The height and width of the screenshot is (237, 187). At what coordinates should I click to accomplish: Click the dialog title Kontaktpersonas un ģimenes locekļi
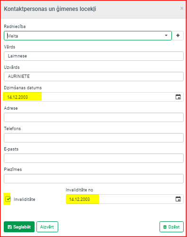click(x=50, y=9)
